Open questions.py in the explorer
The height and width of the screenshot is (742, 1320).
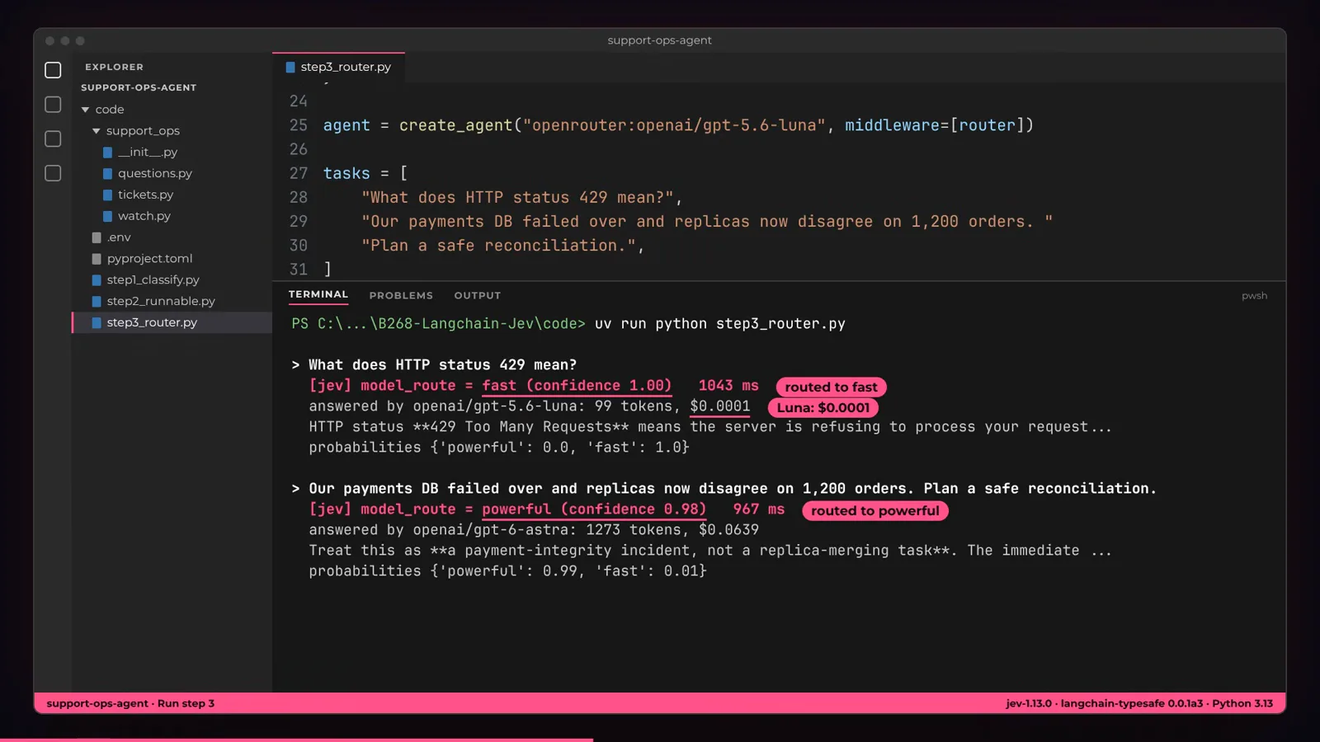click(155, 173)
